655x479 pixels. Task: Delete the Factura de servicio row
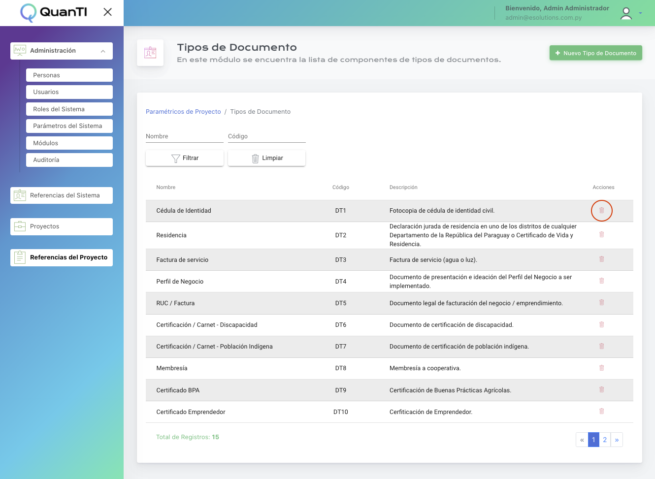pos(601,259)
